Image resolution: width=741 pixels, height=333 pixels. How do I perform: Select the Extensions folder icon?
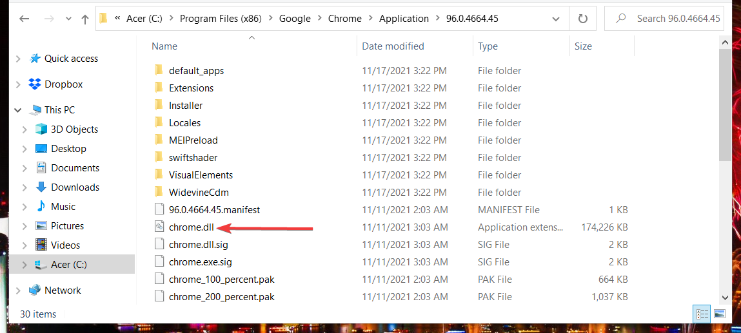[159, 88]
